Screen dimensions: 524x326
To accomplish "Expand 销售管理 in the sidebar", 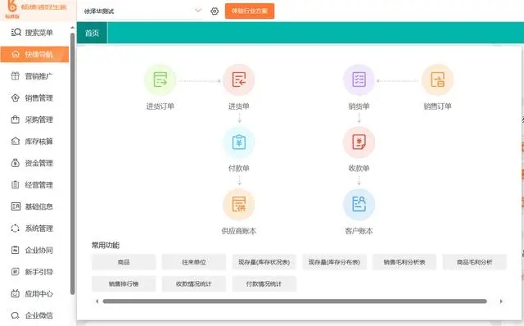I will (34, 98).
